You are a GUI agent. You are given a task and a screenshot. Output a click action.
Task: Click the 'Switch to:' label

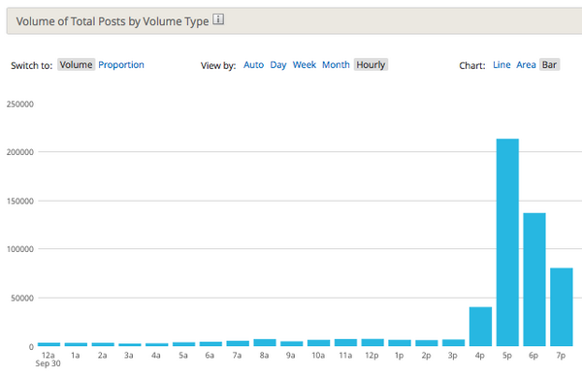coord(32,66)
